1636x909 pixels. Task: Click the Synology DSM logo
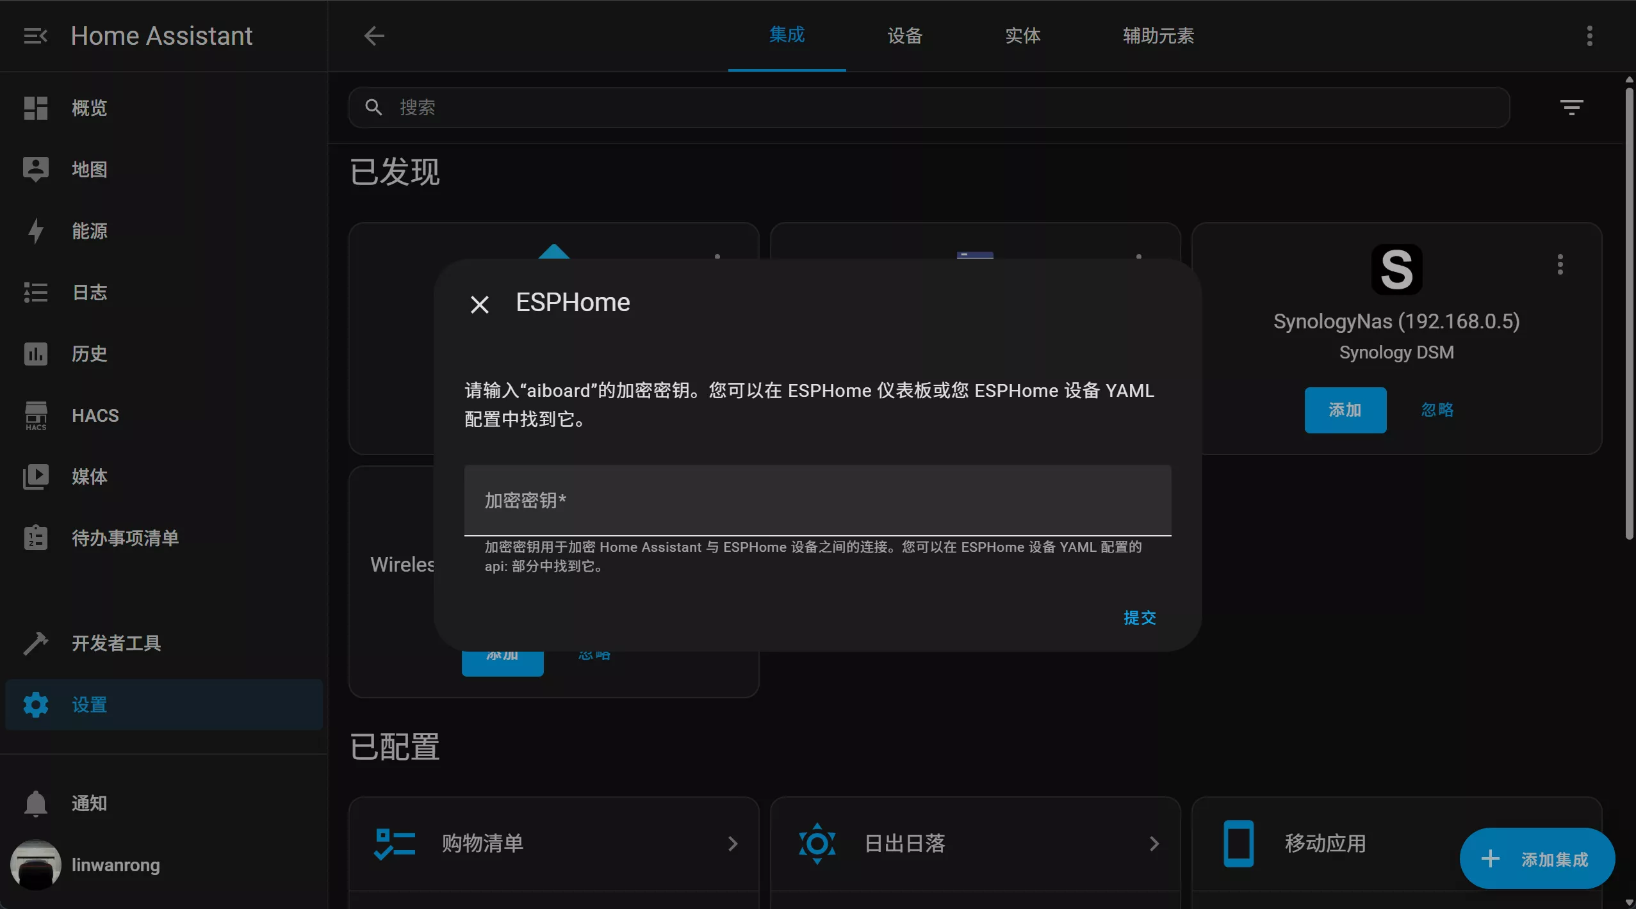coord(1396,269)
